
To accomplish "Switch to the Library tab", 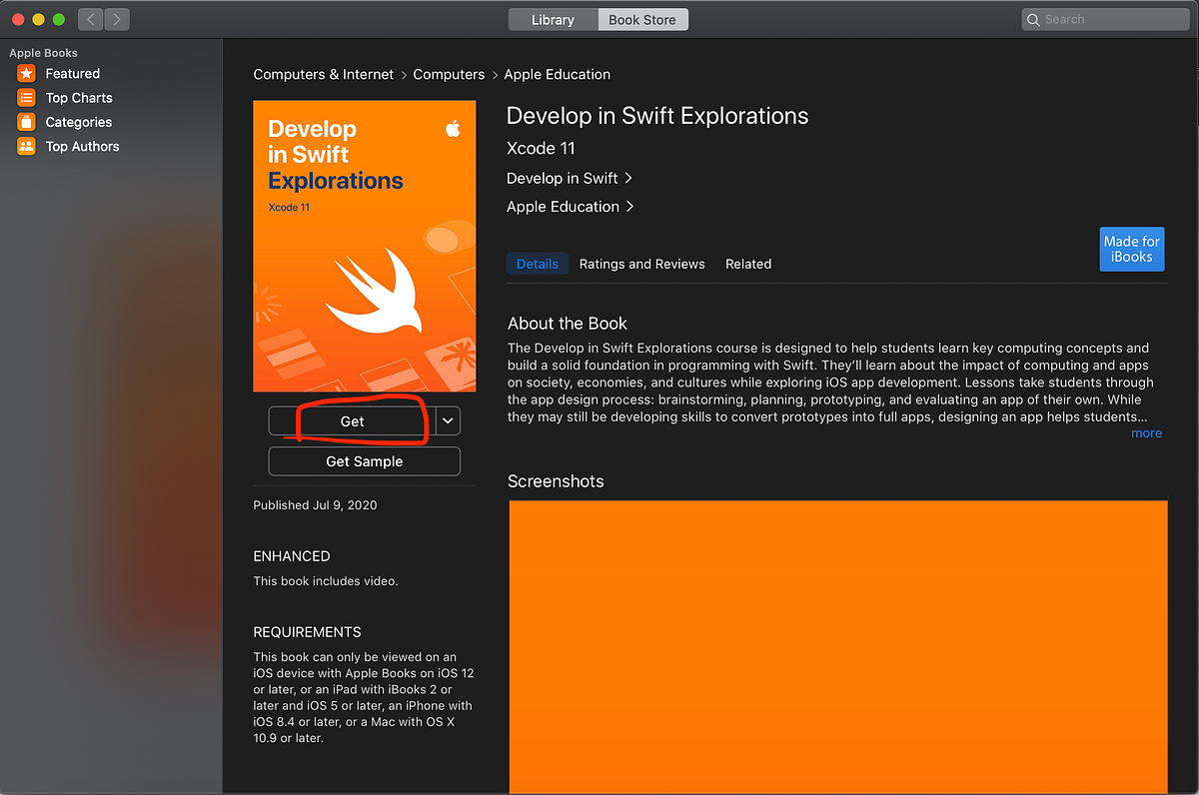I will [553, 19].
